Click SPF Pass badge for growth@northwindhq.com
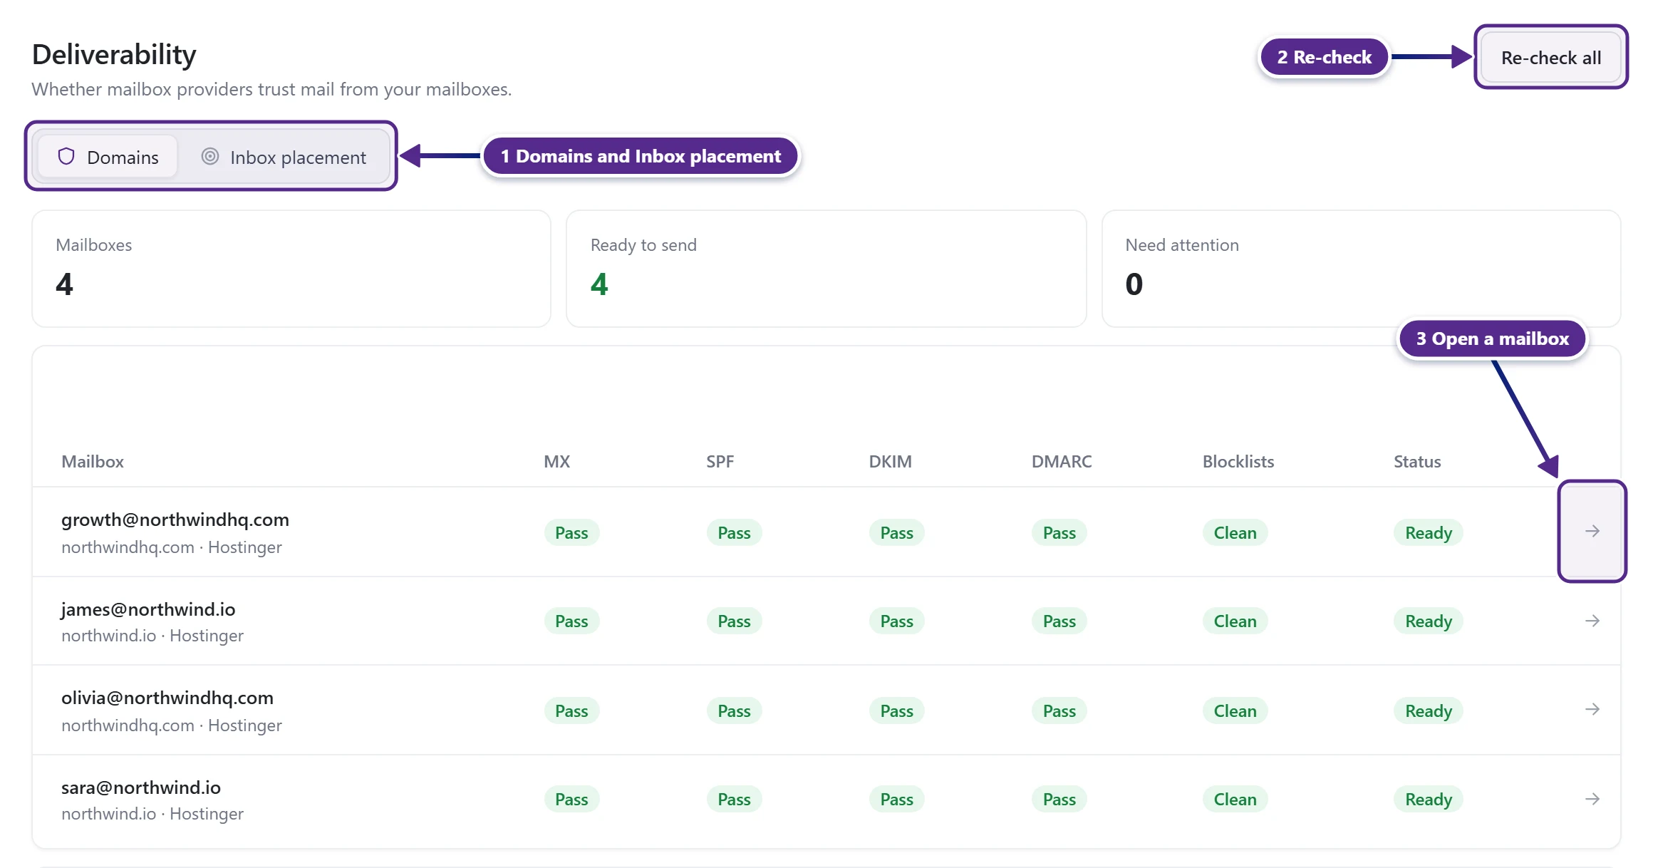Viewport: 1653px width, 868px height. click(734, 533)
